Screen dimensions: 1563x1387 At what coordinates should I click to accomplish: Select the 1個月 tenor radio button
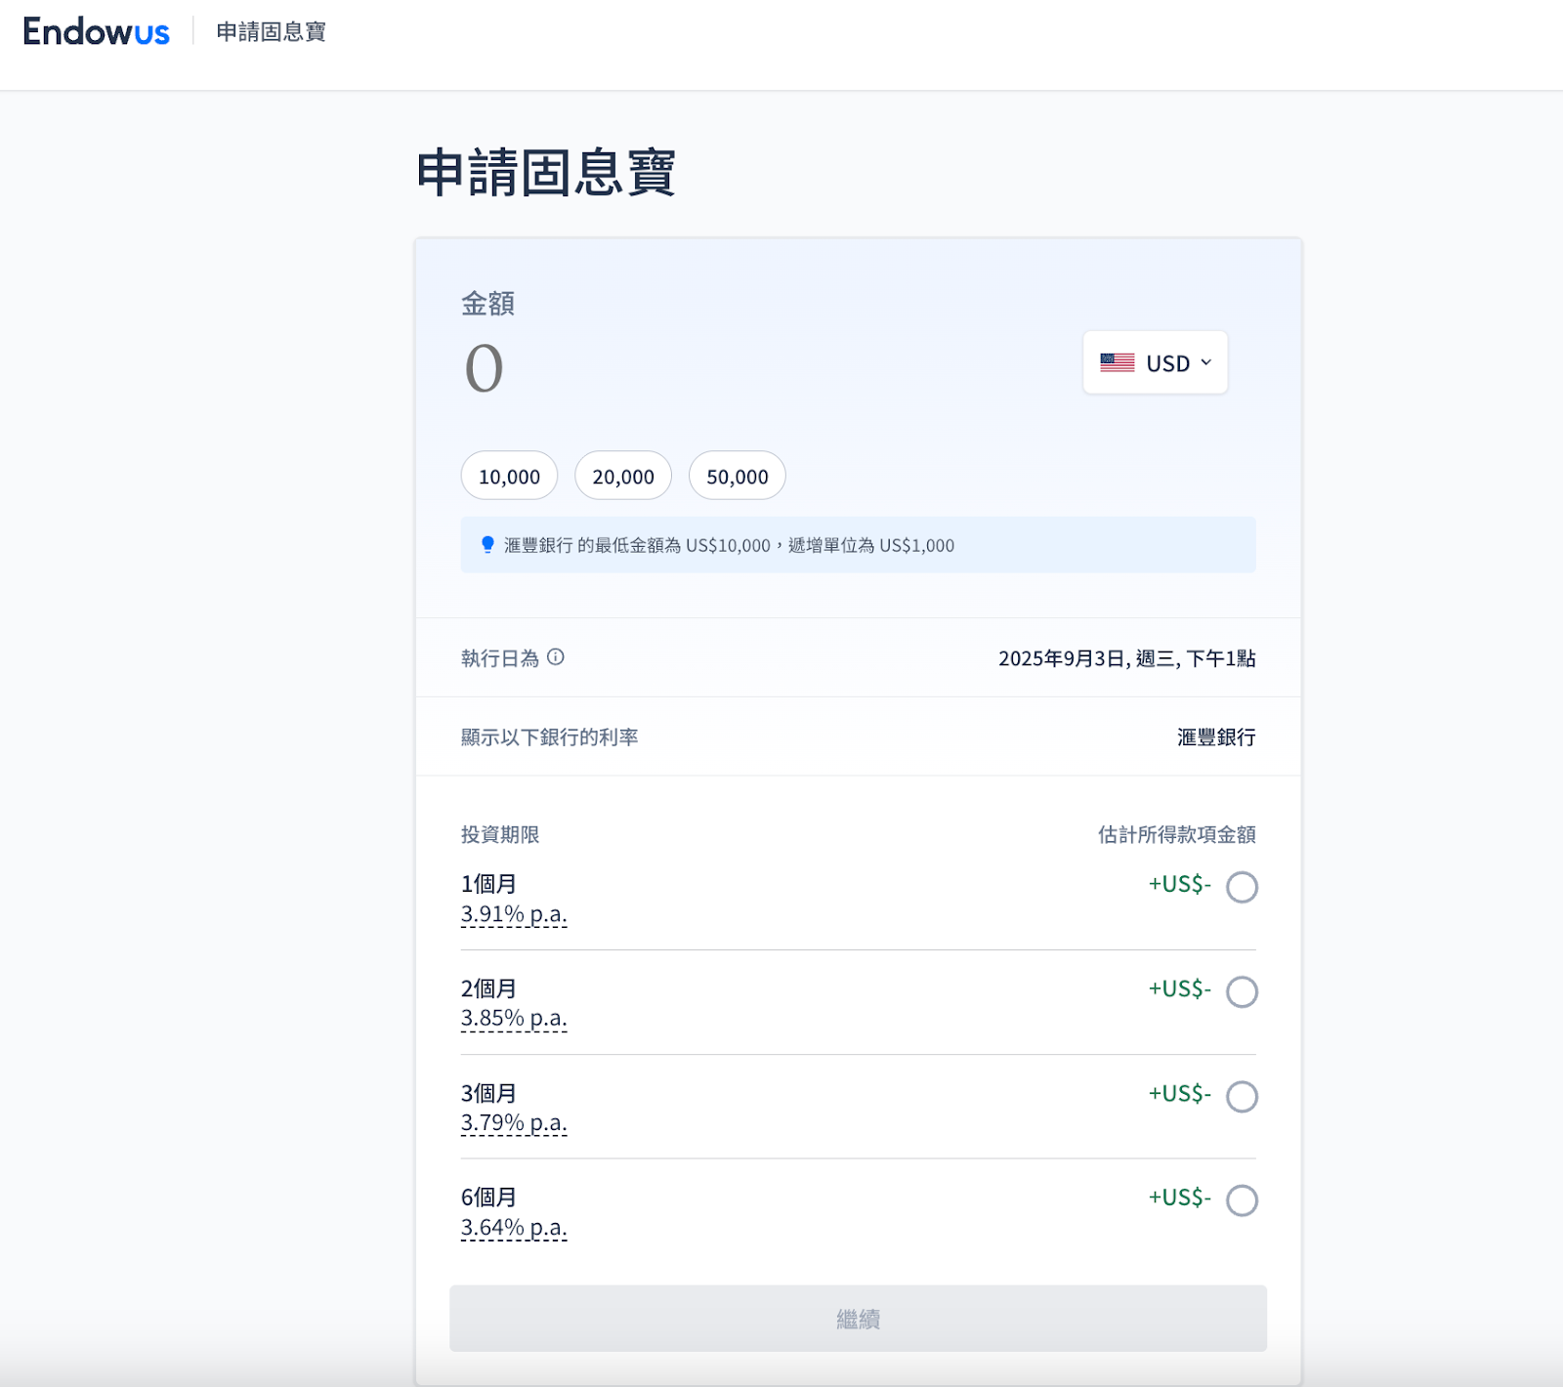[x=1242, y=887]
